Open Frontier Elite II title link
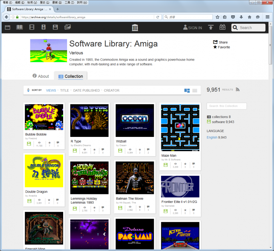The height and width of the screenshot is (251, 274). tap(179, 202)
